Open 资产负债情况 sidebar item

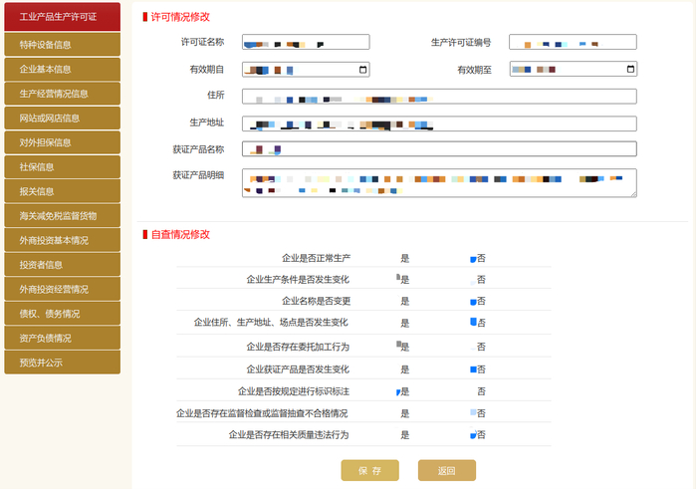(x=62, y=338)
